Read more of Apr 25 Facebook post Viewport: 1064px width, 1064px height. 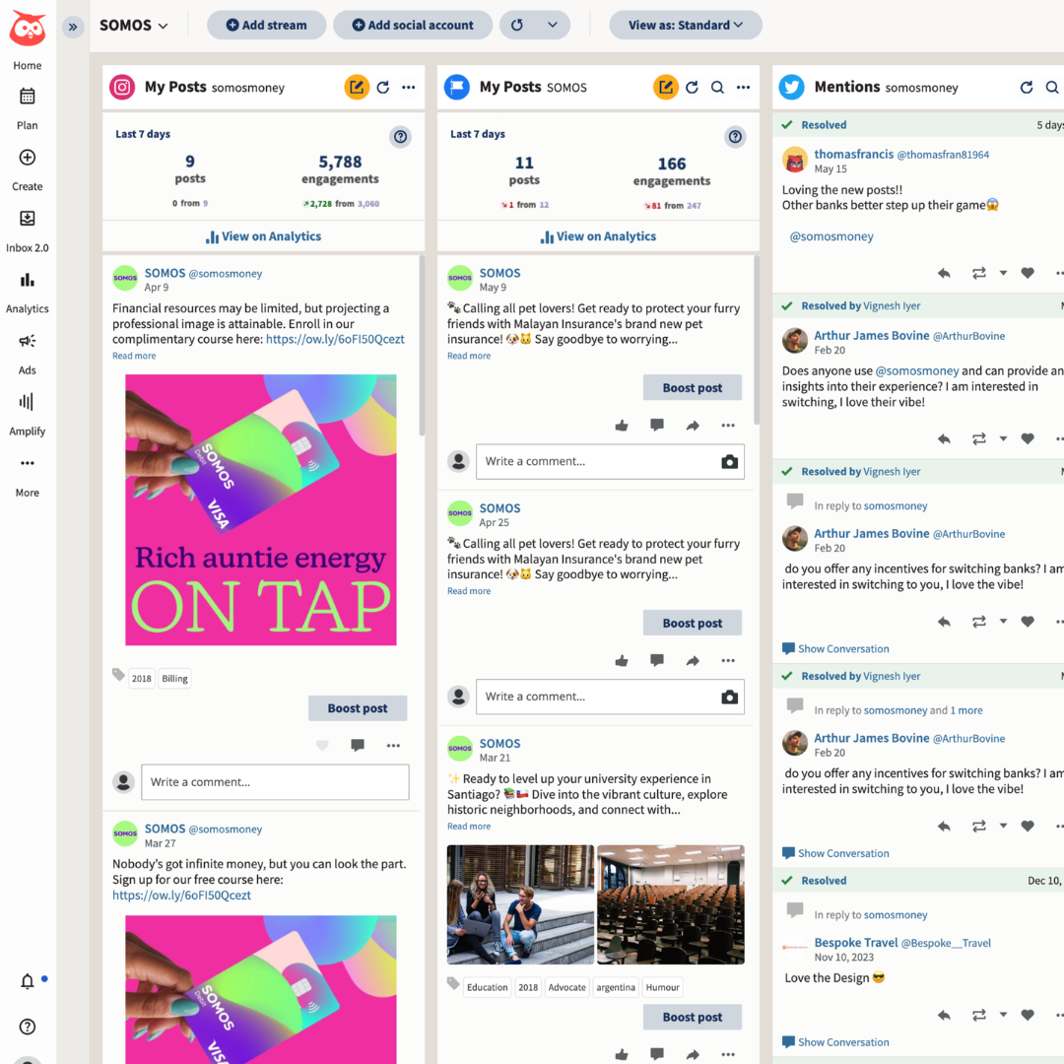tap(469, 591)
